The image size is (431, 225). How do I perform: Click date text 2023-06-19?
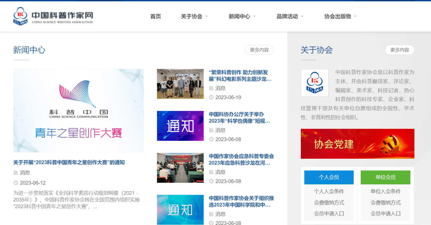(228, 97)
